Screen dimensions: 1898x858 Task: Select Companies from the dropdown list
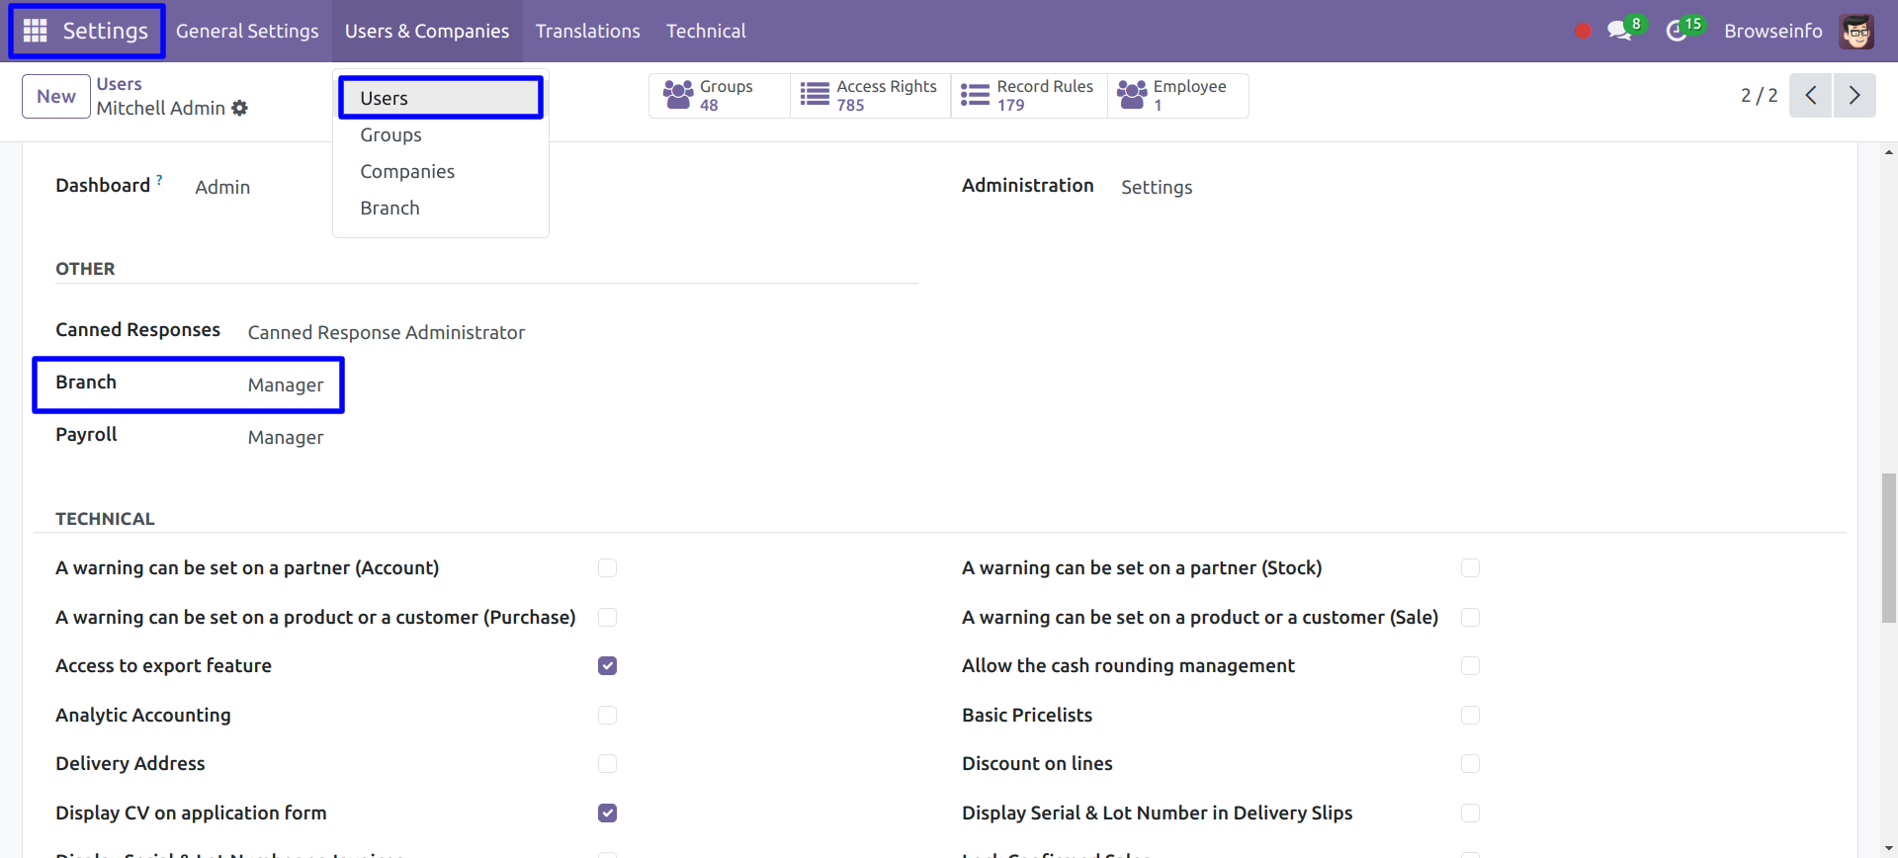click(407, 172)
